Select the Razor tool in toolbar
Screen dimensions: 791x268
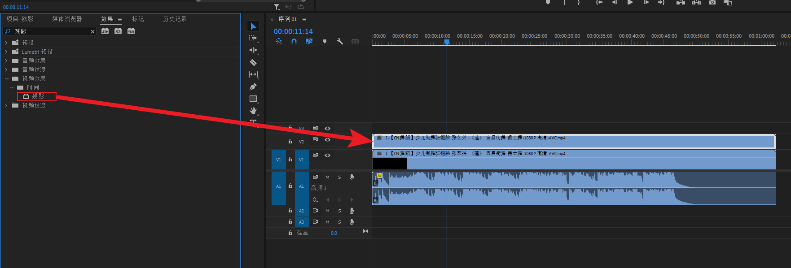253,62
